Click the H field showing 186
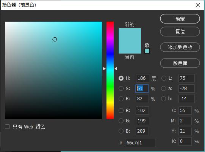The image size is (205, 152). (x=142, y=78)
